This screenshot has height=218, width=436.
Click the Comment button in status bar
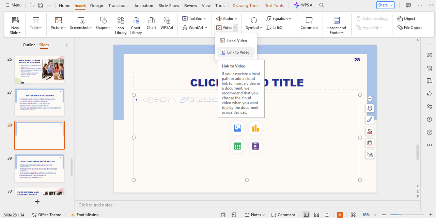coord(283,215)
